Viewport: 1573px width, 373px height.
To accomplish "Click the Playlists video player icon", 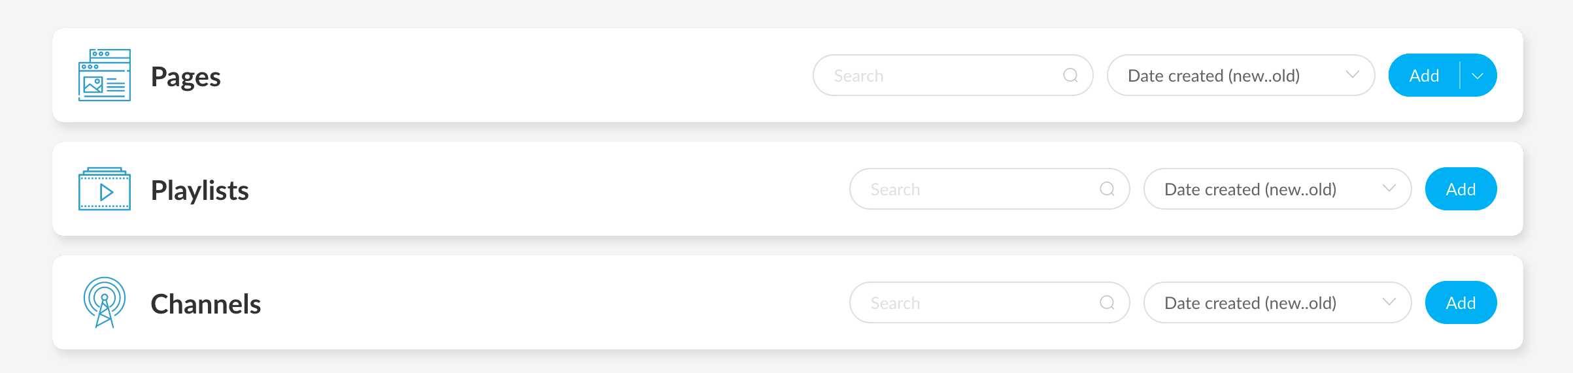I will click(105, 189).
